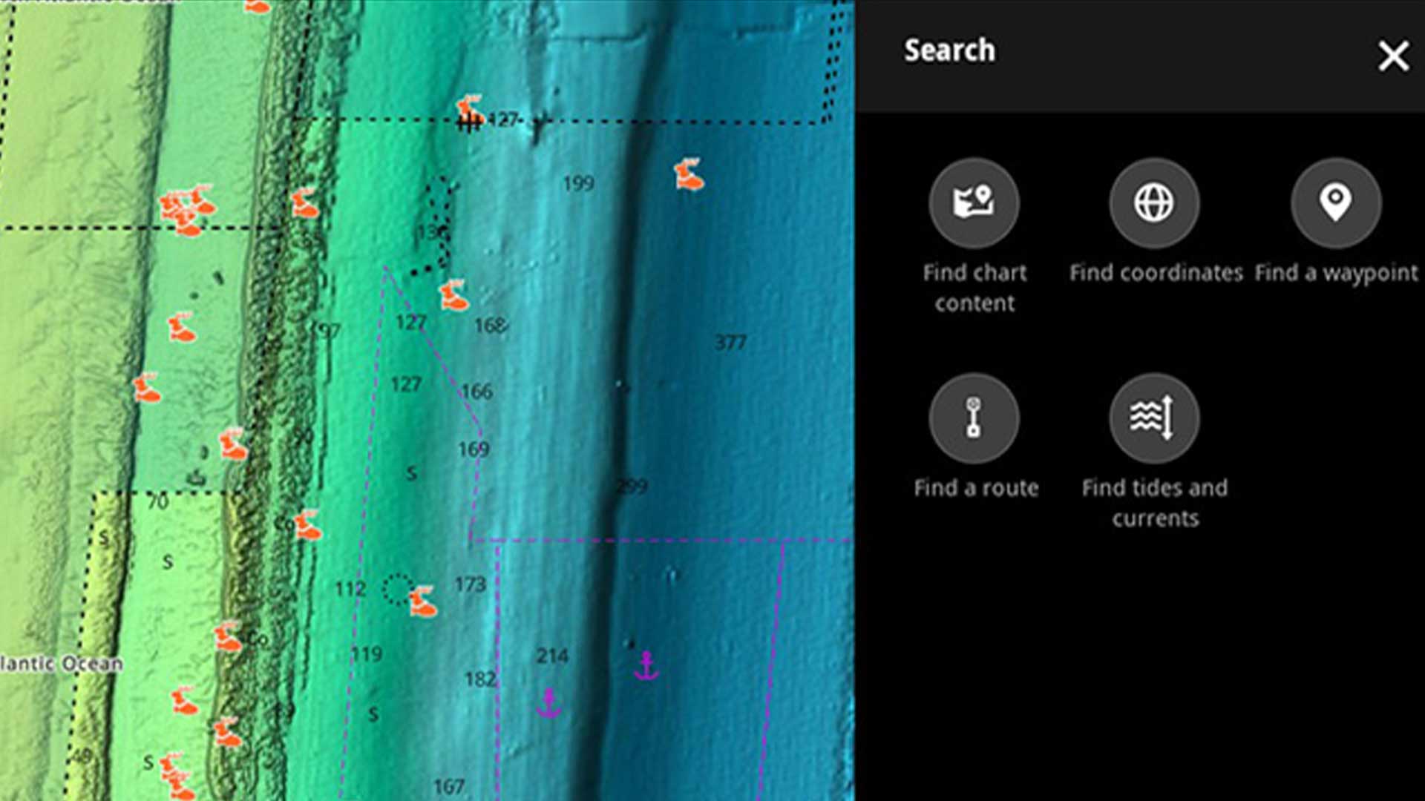1425x801 pixels.
Task: Tap the depth sounding 167 on chart
Action: pyautogui.click(x=449, y=786)
